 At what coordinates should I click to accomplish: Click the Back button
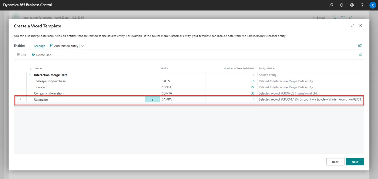[x=335, y=162]
